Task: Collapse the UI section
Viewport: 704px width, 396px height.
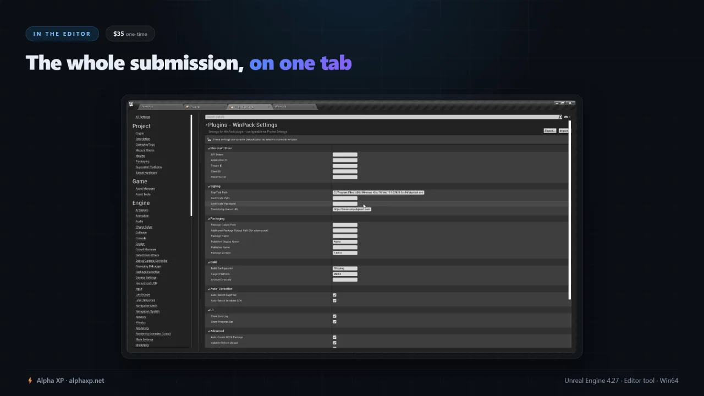Action: pos(209,310)
